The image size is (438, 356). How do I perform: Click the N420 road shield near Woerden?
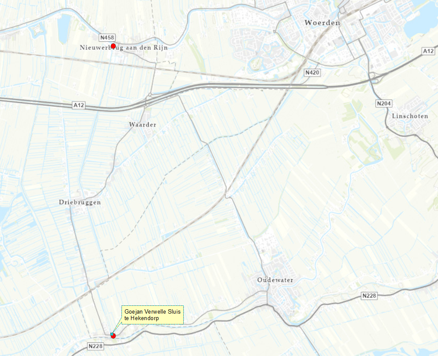pos(312,73)
